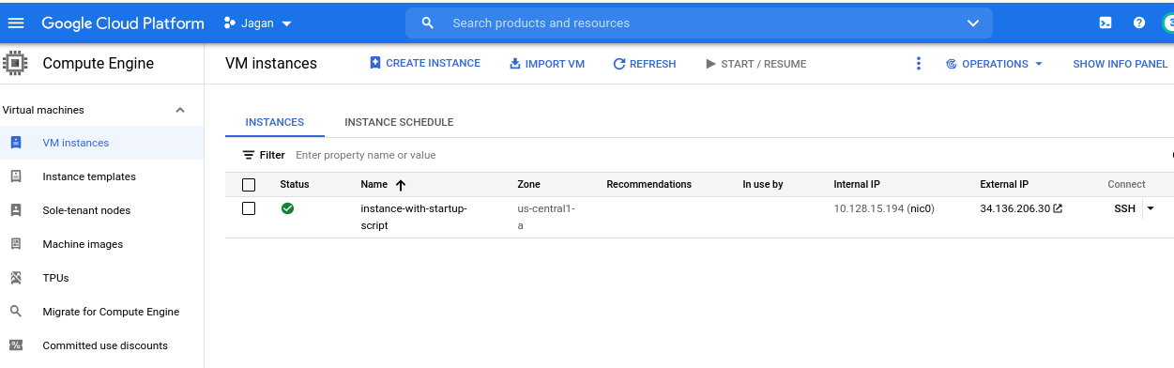Open the instance-with-startup-script link

click(414, 217)
